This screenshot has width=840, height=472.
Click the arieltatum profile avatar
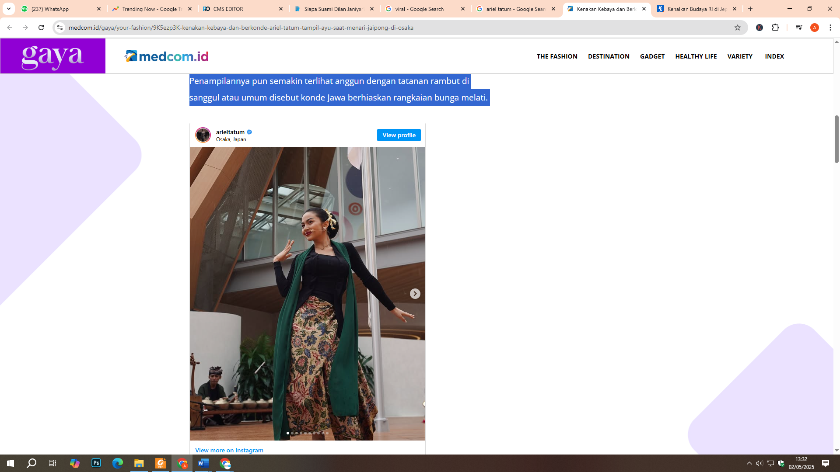tap(203, 135)
